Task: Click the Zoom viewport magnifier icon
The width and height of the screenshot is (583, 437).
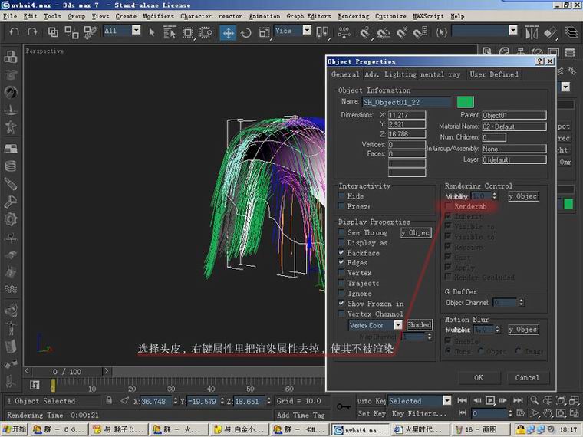Action: coord(535,400)
